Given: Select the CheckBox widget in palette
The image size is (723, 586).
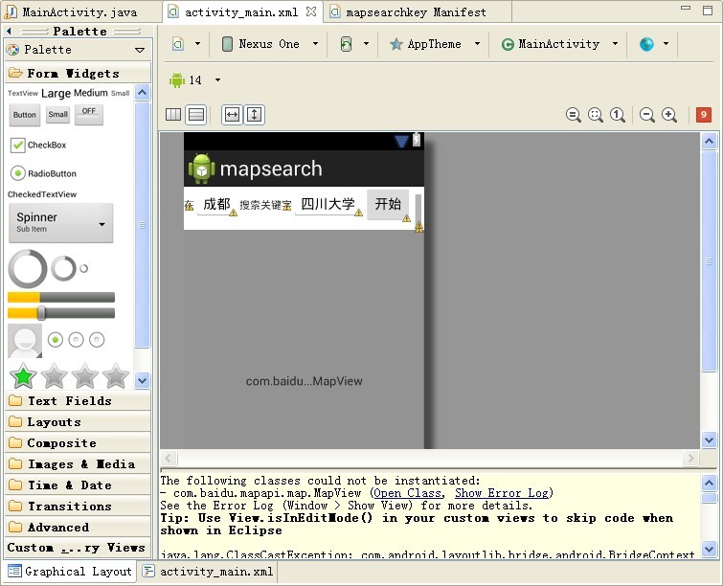Looking at the screenshot, I should click(38, 145).
